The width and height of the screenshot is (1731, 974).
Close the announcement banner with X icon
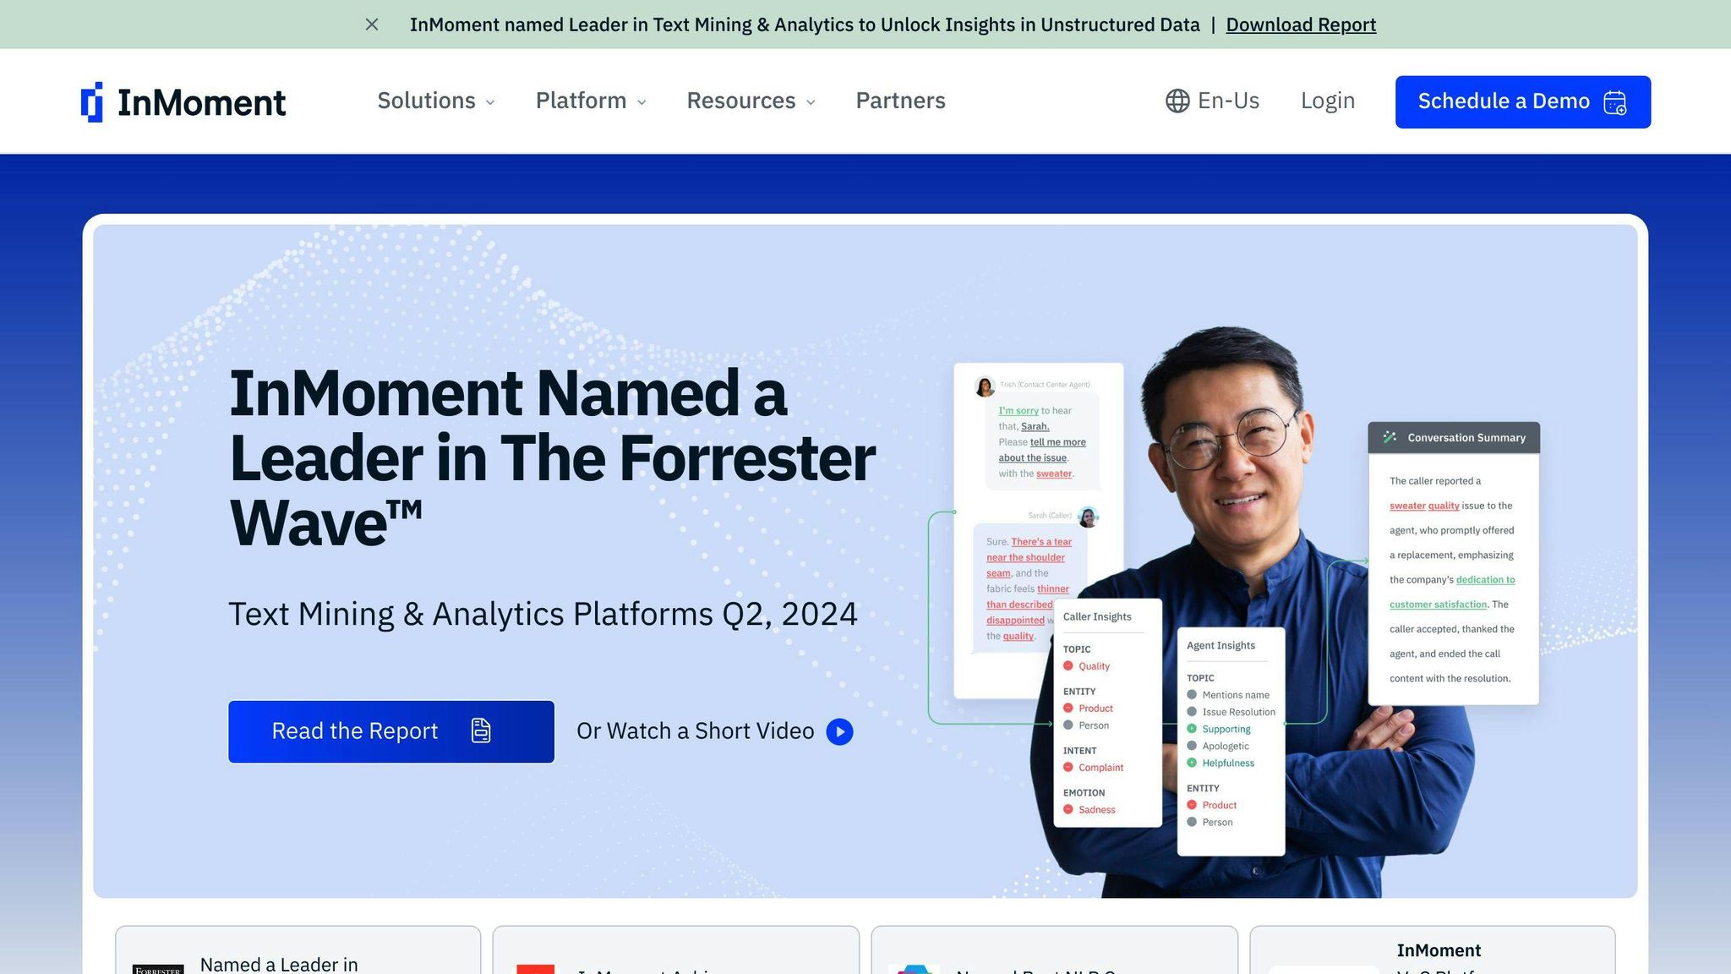pyautogui.click(x=372, y=25)
